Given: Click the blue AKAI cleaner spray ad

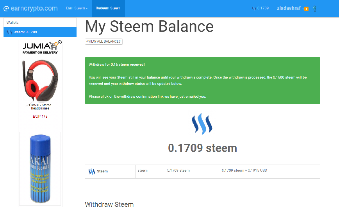Looking at the screenshot, I should point(40,169).
